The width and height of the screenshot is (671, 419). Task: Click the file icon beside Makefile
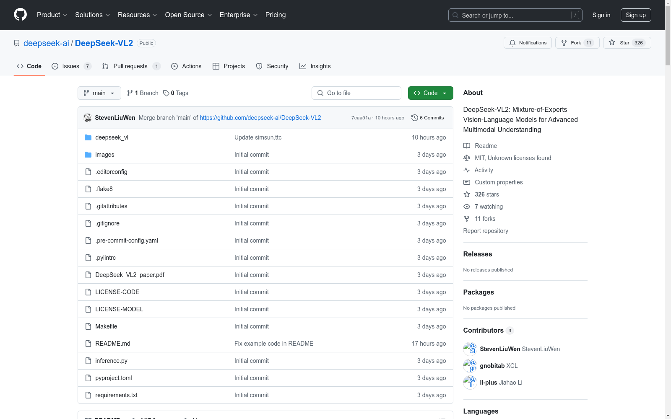click(x=88, y=326)
